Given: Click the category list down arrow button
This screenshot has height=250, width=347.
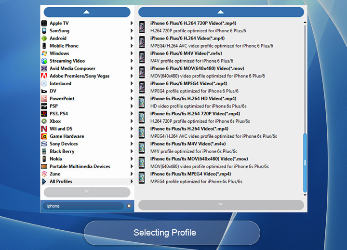Looking at the screenshot, I should pyautogui.click(x=87, y=192).
